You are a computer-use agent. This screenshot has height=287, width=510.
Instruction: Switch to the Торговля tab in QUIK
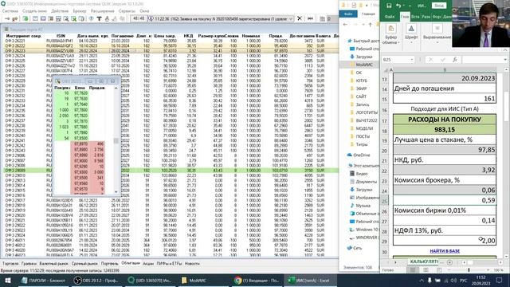pyautogui.click(x=10, y=264)
